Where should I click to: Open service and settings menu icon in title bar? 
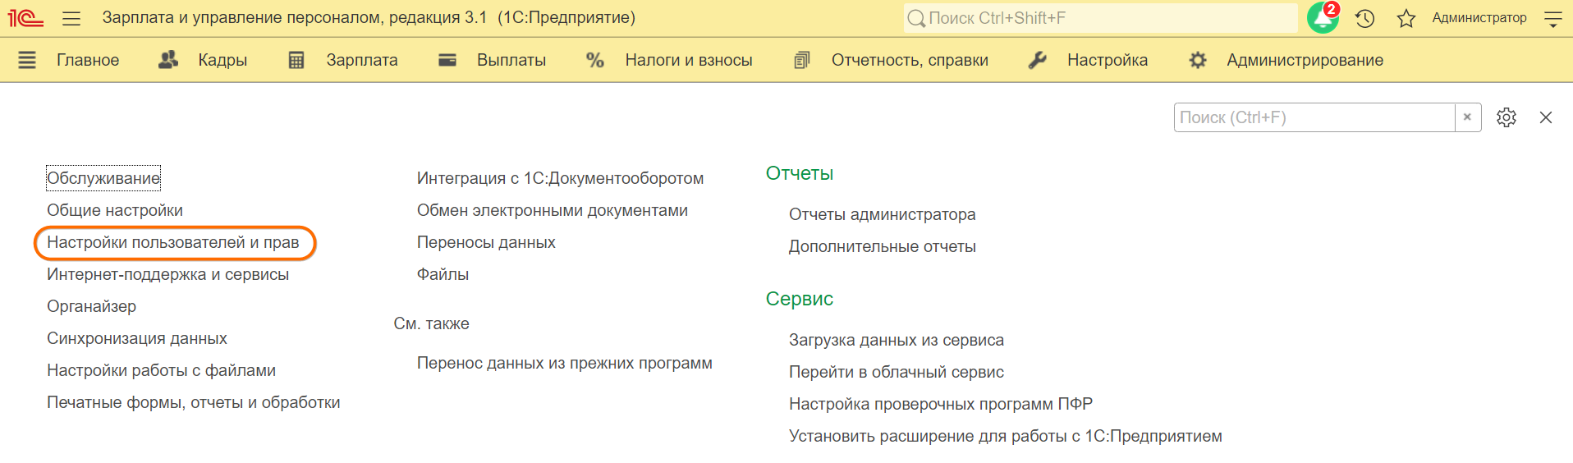click(1552, 18)
